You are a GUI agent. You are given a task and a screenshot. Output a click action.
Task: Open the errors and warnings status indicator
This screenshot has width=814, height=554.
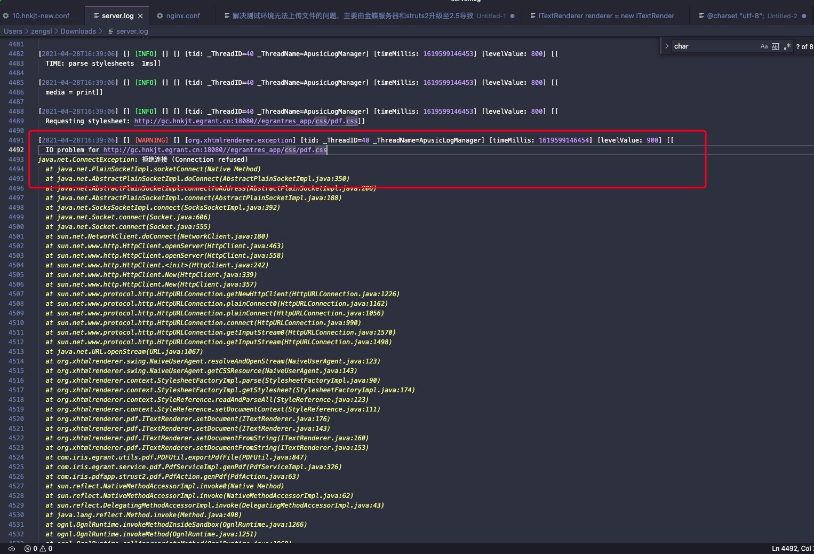coord(38,549)
